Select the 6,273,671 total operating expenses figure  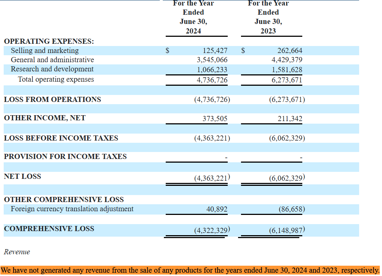pyautogui.click(x=287, y=80)
